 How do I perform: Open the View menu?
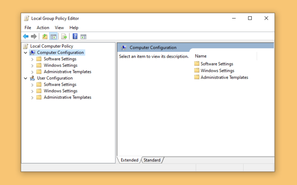59,28
